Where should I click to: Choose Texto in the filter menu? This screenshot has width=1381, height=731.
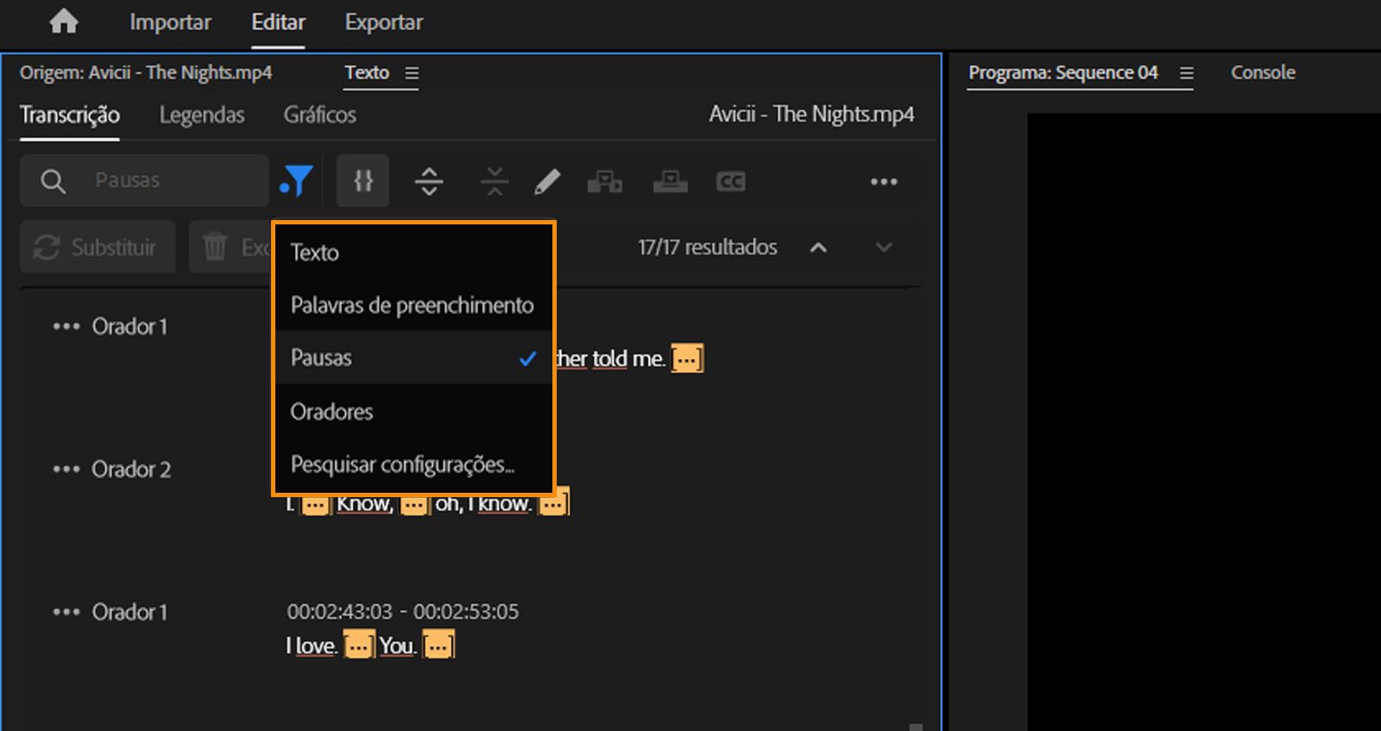click(x=413, y=252)
